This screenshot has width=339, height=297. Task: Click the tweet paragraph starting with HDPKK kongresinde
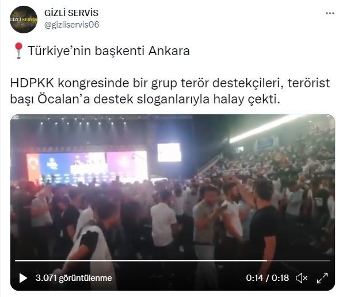tap(170, 91)
